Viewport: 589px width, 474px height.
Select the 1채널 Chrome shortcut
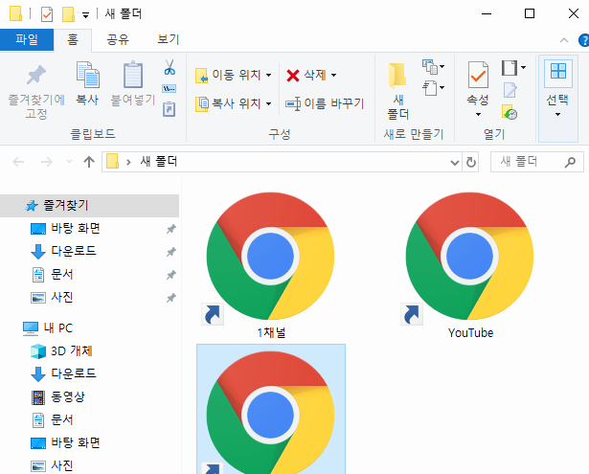[x=270, y=257]
